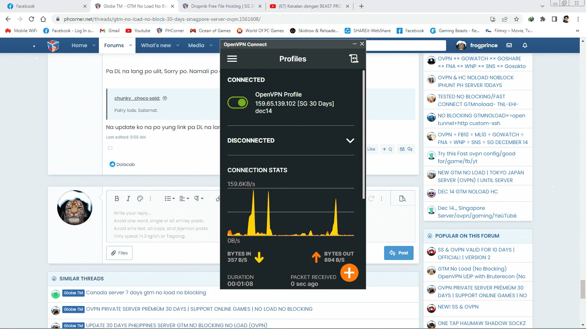586x329 pixels.
Task: Click the tiger user avatar thumbnail
Action: (75, 208)
